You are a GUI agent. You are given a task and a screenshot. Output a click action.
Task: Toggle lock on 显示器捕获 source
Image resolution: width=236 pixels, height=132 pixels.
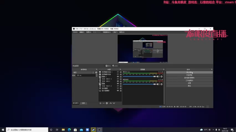coord(121,91)
